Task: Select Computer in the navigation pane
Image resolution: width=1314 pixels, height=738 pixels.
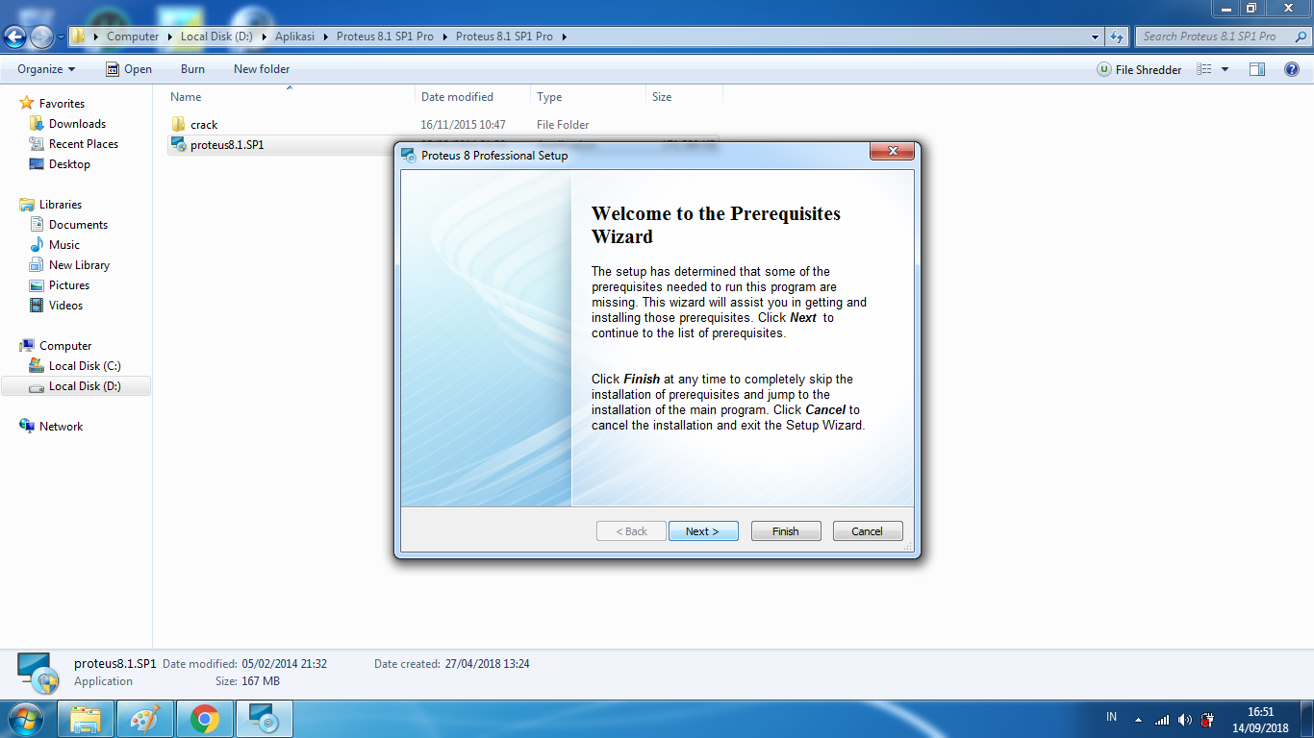Action: (64, 346)
